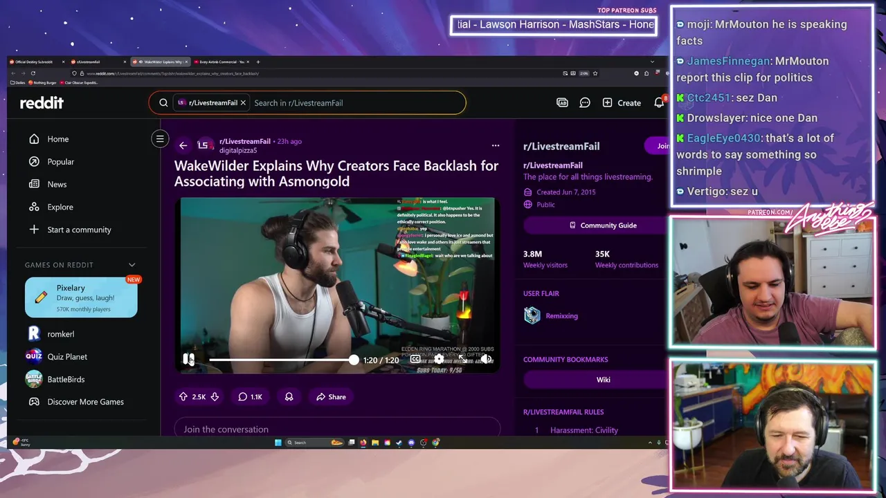Open video settings gear
The height and width of the screenshot is (498, 886).
click(439, 359)
